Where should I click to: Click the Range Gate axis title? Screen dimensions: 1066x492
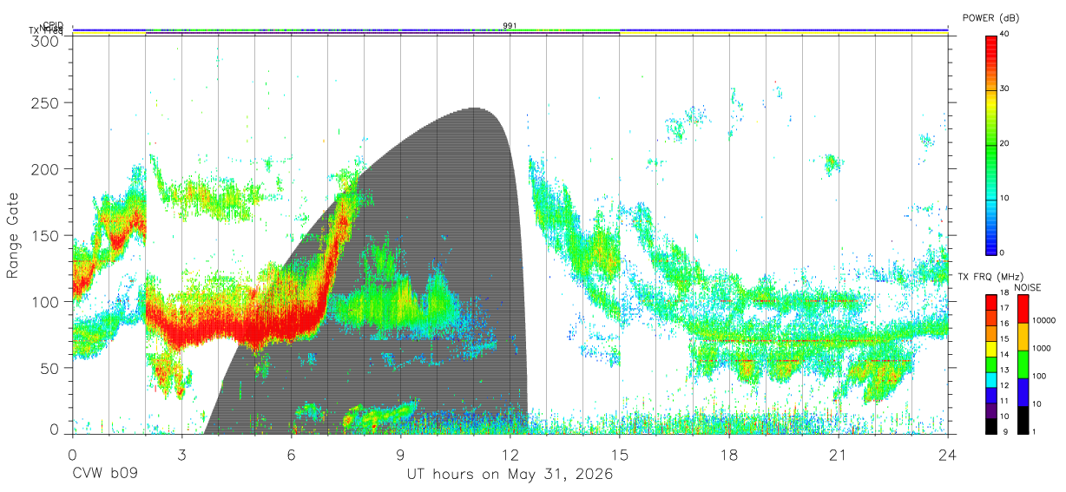tap(14, 235)
